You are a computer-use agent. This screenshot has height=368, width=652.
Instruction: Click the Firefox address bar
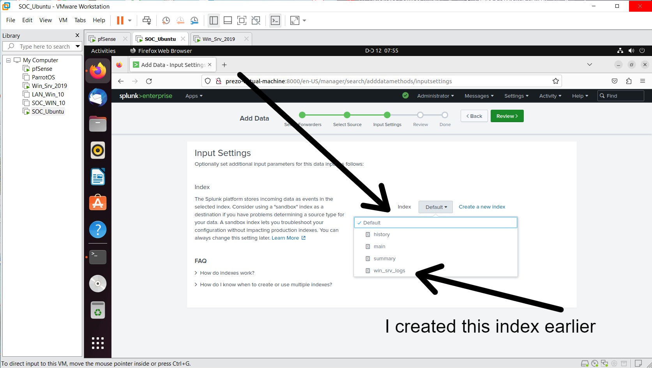click(382, 81)
